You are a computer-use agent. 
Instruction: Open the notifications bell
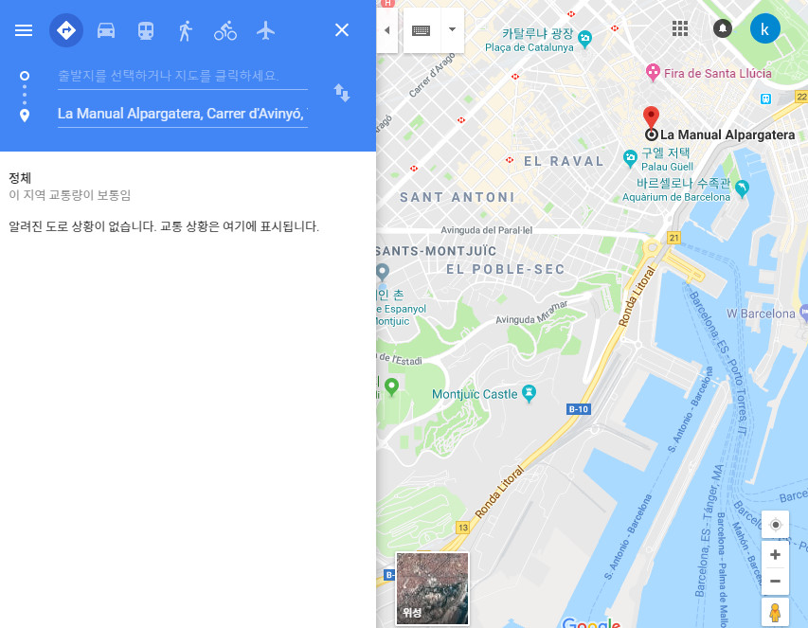tap(723, 27)
